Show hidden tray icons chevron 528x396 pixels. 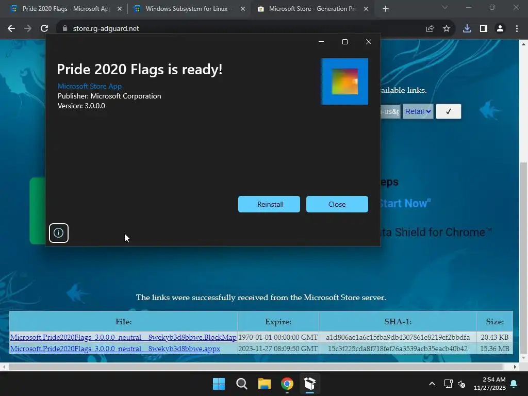coord(432,384)
